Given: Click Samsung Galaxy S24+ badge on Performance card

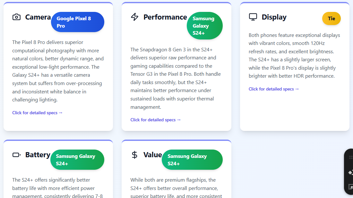Looking at the screenshot, I should tap(205, 26).
